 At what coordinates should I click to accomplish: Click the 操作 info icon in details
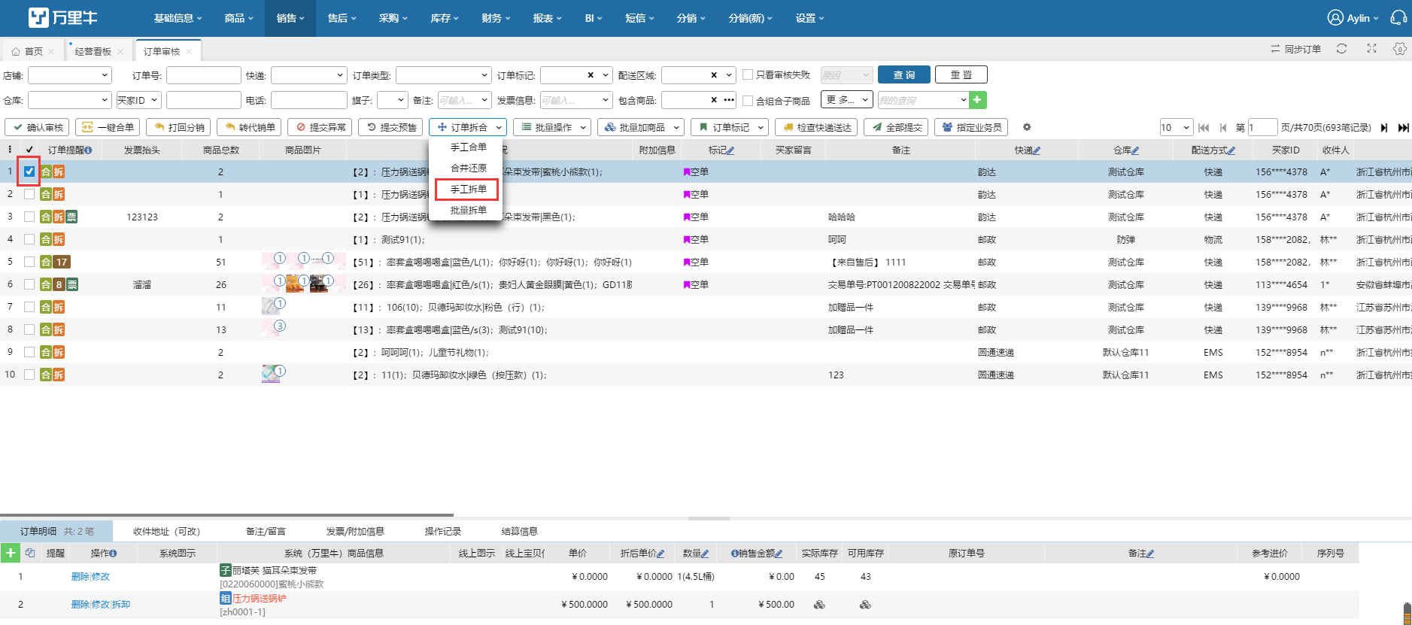coord(113,554)
